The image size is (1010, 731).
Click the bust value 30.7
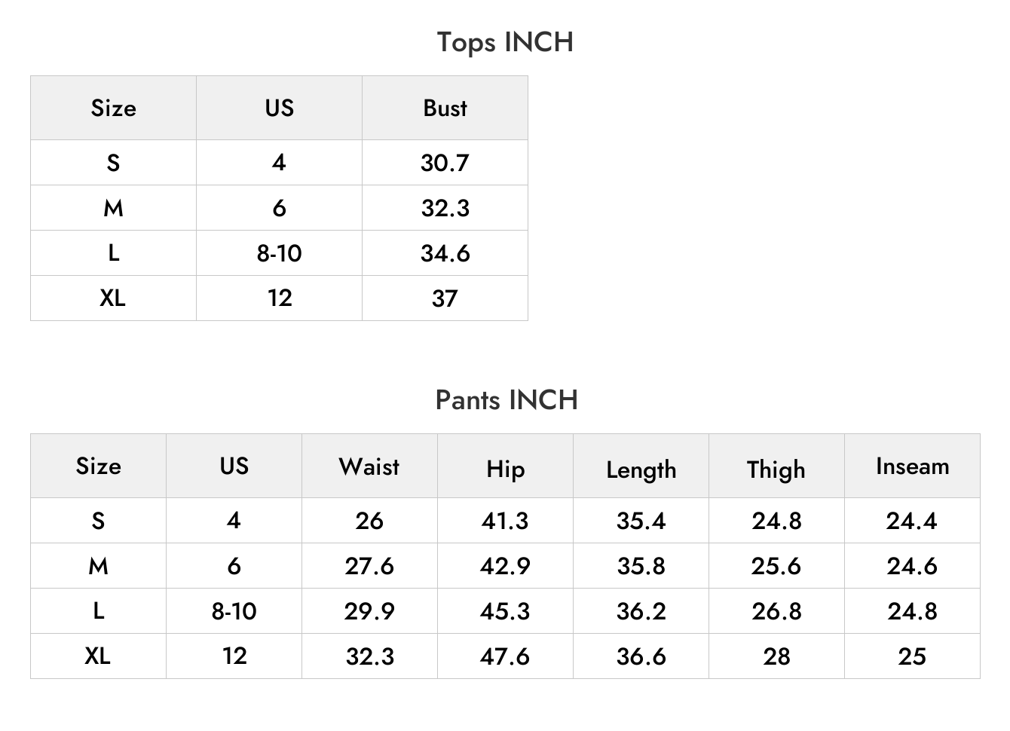click(445, 163)
